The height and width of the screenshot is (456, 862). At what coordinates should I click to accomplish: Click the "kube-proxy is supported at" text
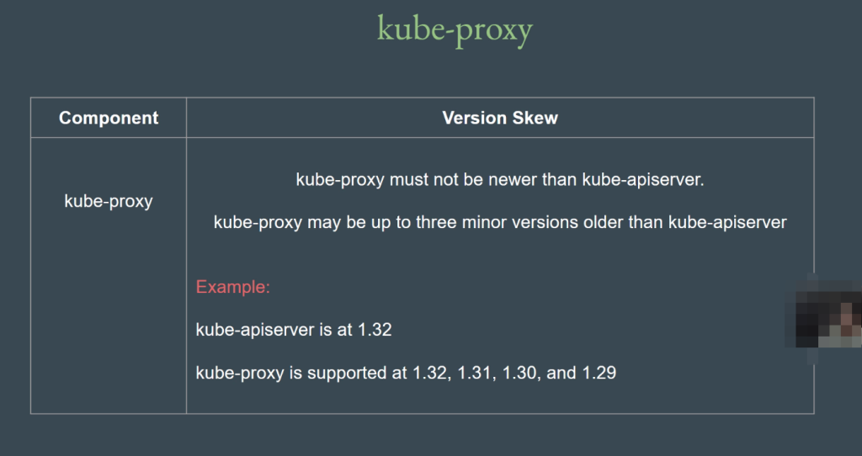click(301, 372)
